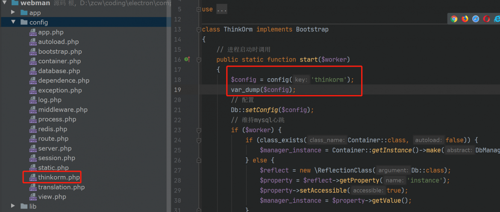Open bootstrap.php in project tree

pyautogui.click(x=60, y=52)
